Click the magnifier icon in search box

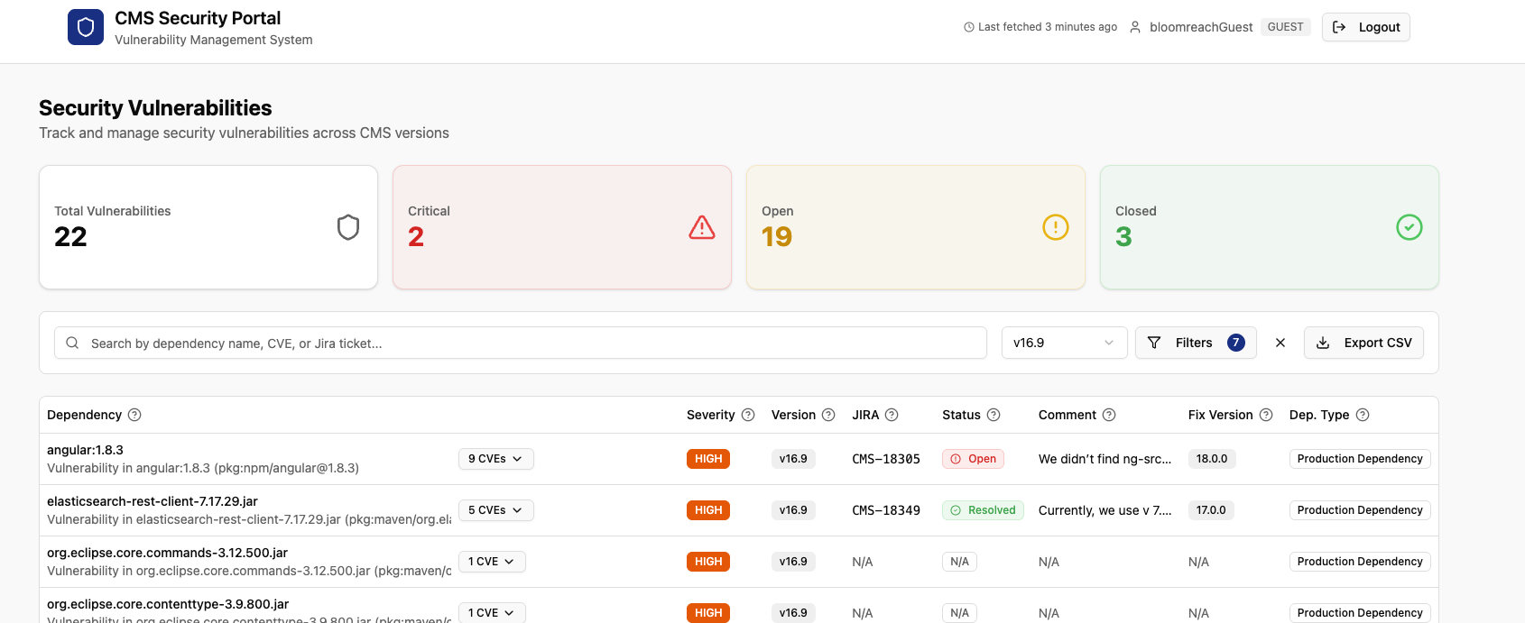click(x=72, y=343)
